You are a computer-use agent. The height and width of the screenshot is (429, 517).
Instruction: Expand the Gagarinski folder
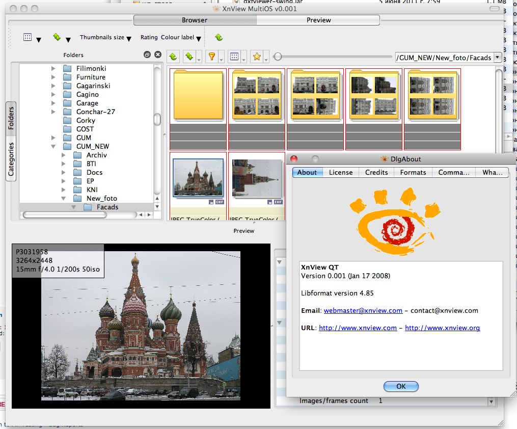(x=53, y=86)
